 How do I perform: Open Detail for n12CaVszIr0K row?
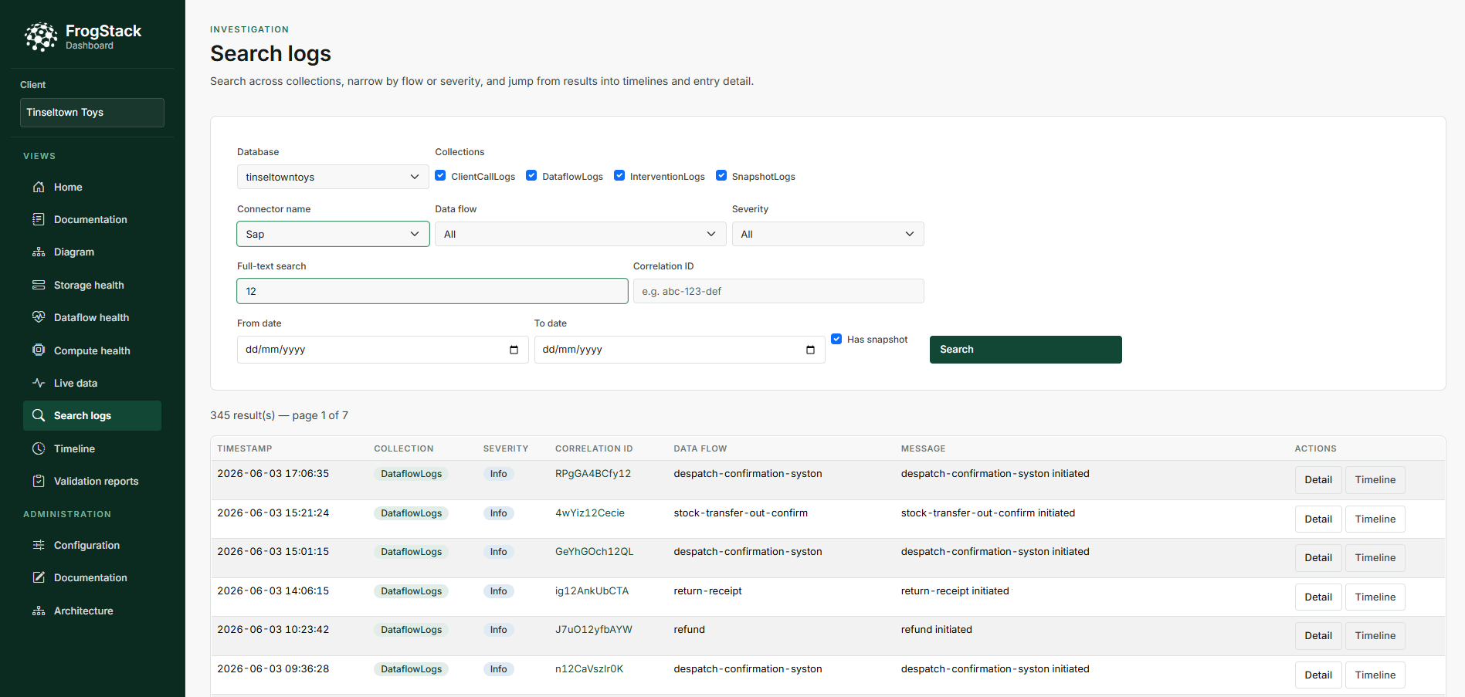coord(1318,675)
